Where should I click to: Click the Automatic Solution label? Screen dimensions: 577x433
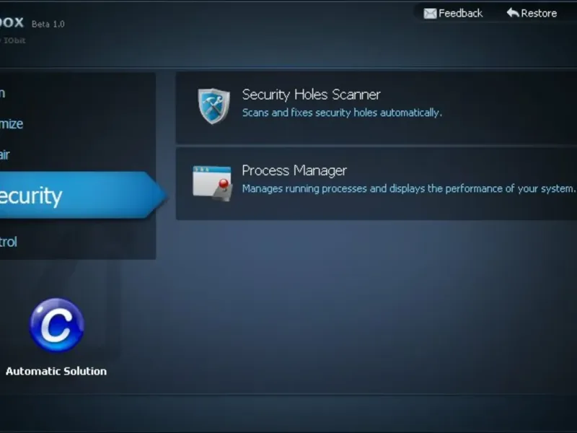(56, 371)
